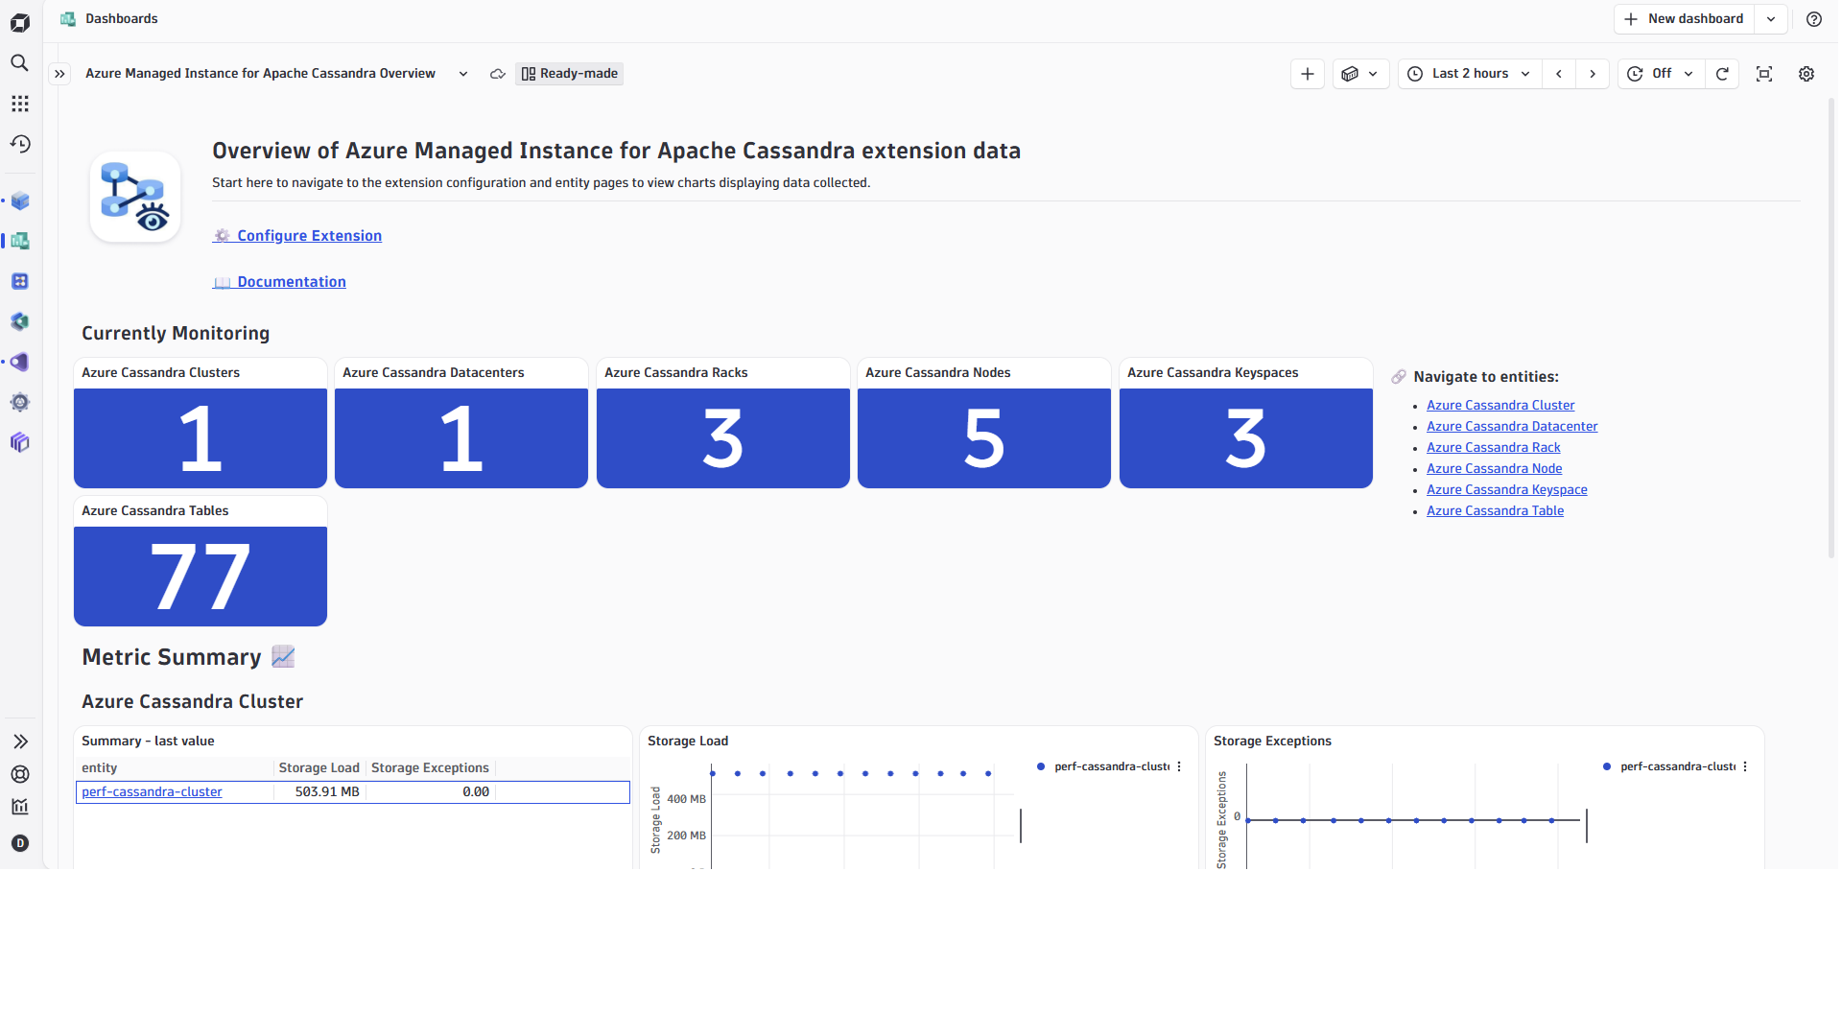Open the Documentation link
The image size is (1842, 1036).
pos(279,282)
